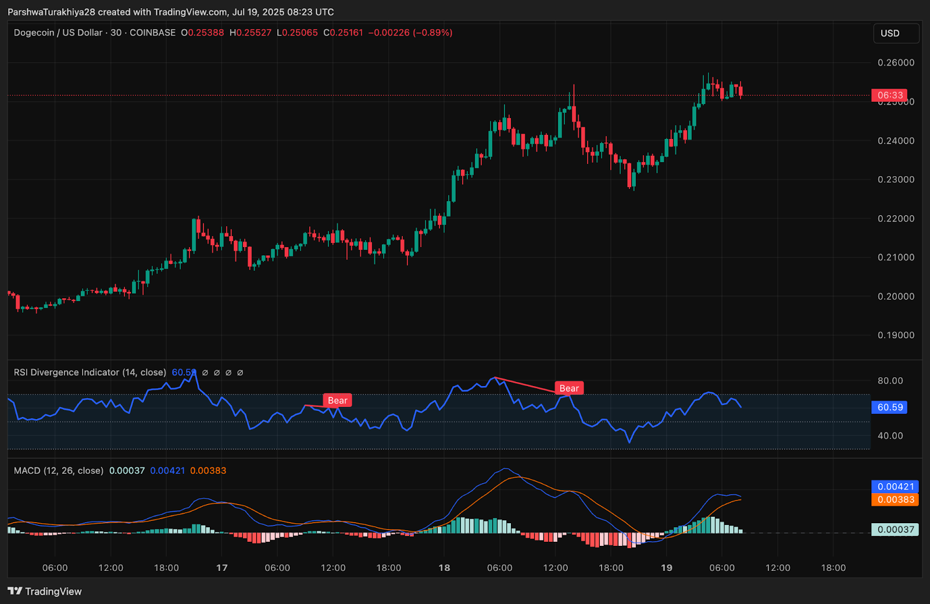
Task: Select the MACD (12, 26, close) legend title
Action: (x=58, y=471)
